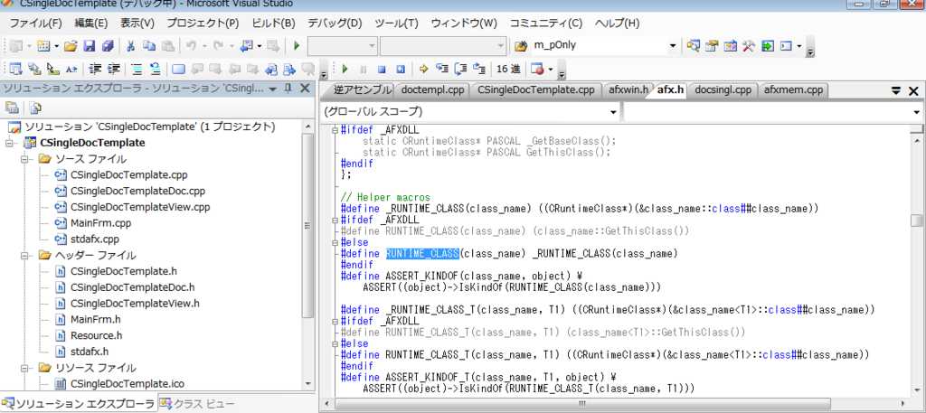Cut selection with the scissors icon

[131, 45]
